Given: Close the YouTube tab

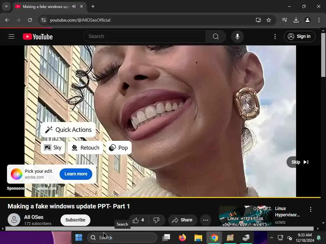Looking at the screenshot, I should tap(81, 6).
